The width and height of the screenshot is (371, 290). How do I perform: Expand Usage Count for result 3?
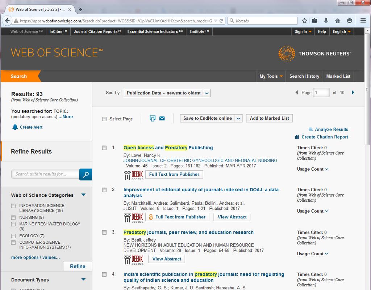tap(313, 253)
